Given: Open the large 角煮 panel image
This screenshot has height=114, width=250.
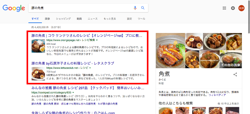Looking at the screenshot, I should (170, 50).
